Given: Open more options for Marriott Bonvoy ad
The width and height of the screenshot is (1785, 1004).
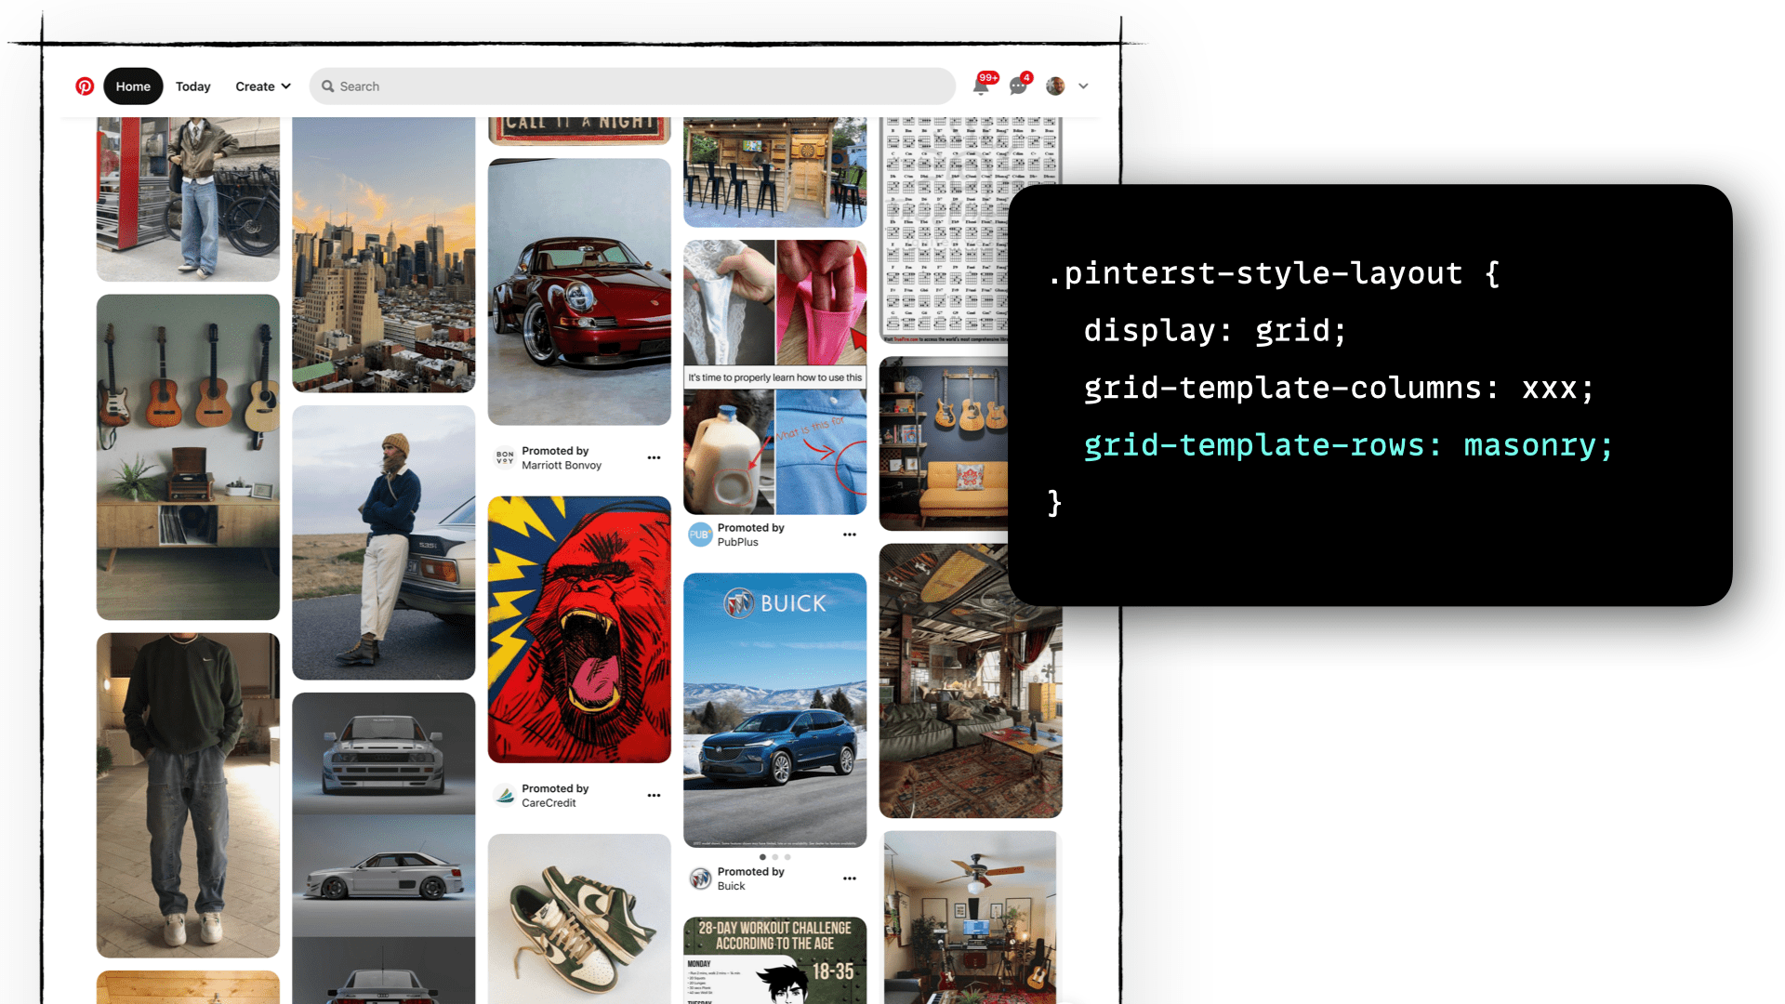Looking at the screenshot, I should pyautogui.click(x=654, y=457).
